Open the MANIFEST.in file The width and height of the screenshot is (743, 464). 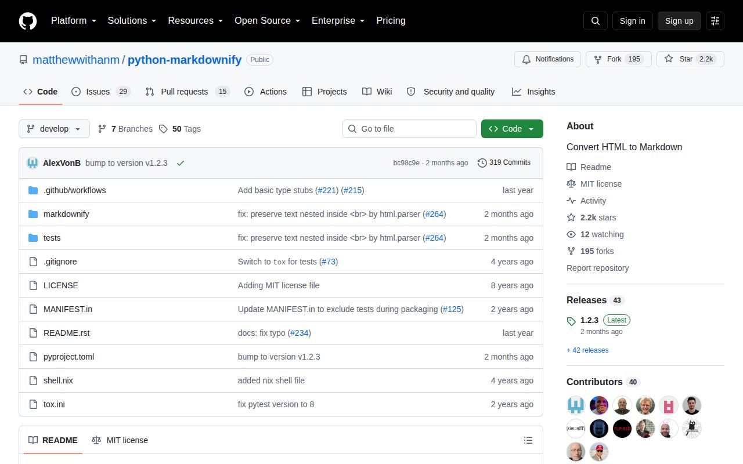pyautogui.click(x=67, y=309)
